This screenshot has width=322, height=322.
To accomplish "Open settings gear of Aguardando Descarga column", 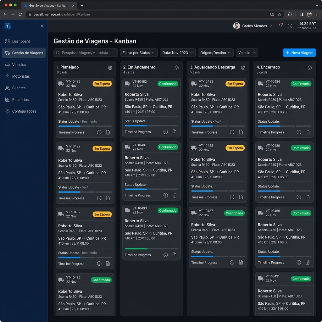I will pyautogui.click(x=243, y=68).
